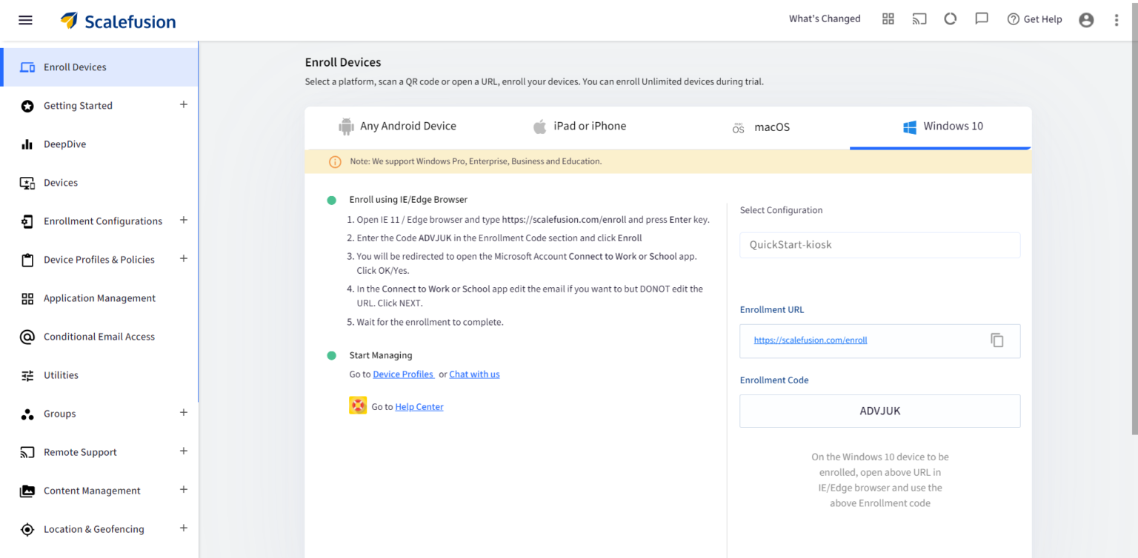1138x558 pixels.
Task: Expand the Remote Support section
Action: coord(183,451)
